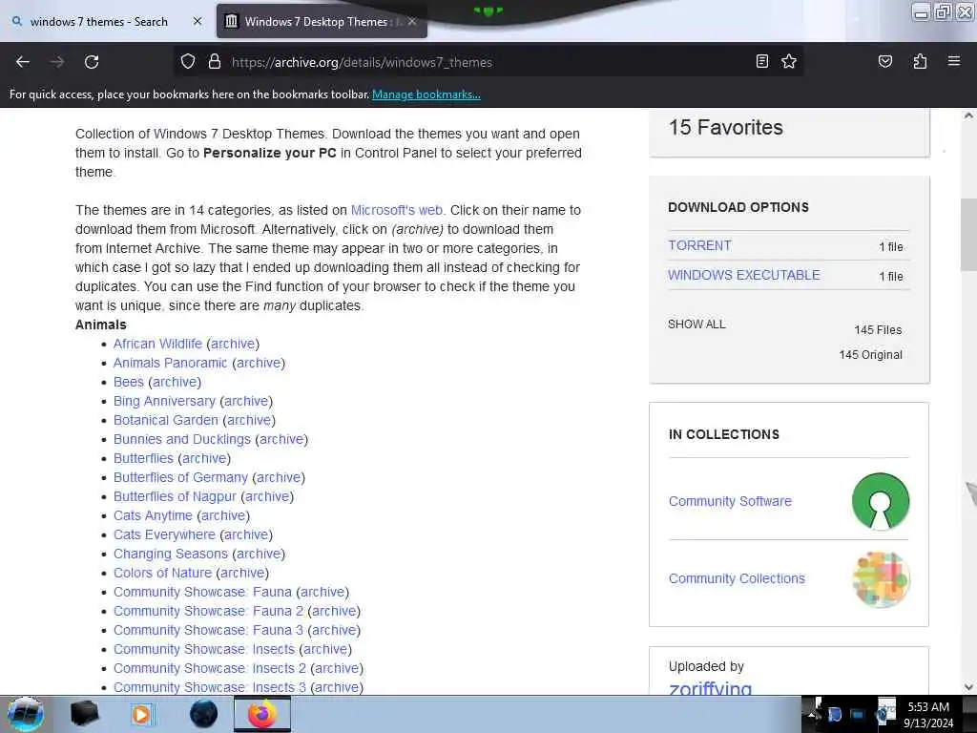Open the Botanical Garden theme link
This screenshot has width=977, height=733.
coord(166,420)
